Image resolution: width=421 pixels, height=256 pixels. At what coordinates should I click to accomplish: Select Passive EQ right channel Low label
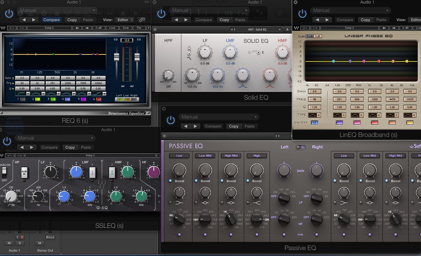click(344, 156)
